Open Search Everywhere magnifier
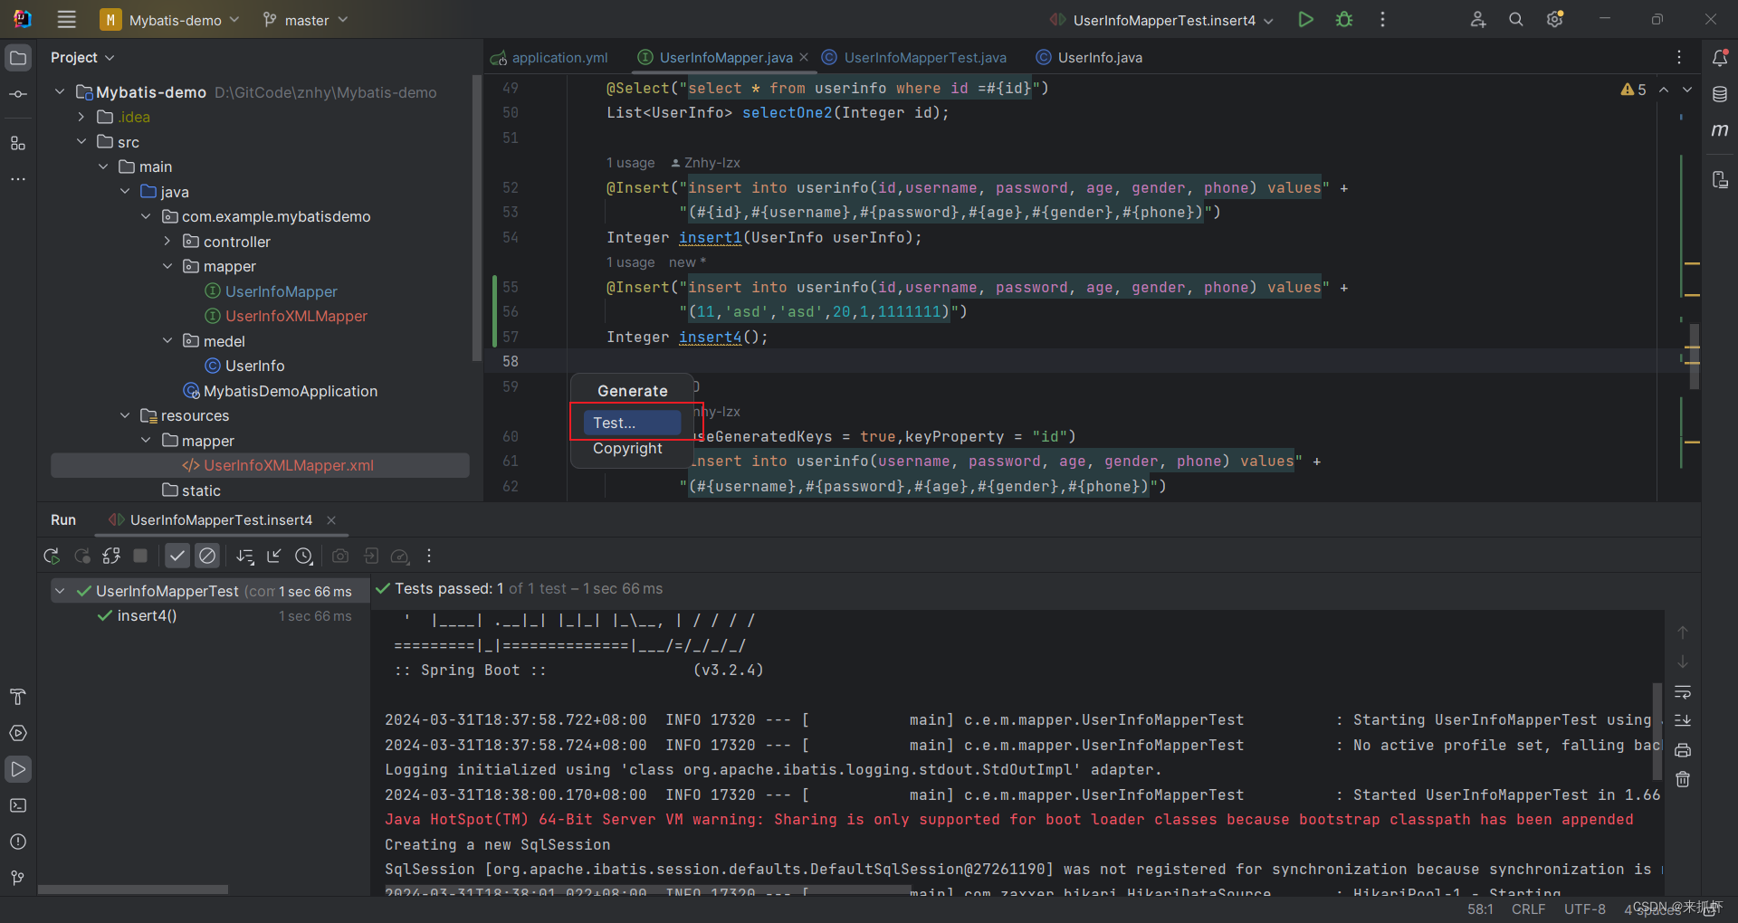The image size is (1738, 923). coord(1516,19)
